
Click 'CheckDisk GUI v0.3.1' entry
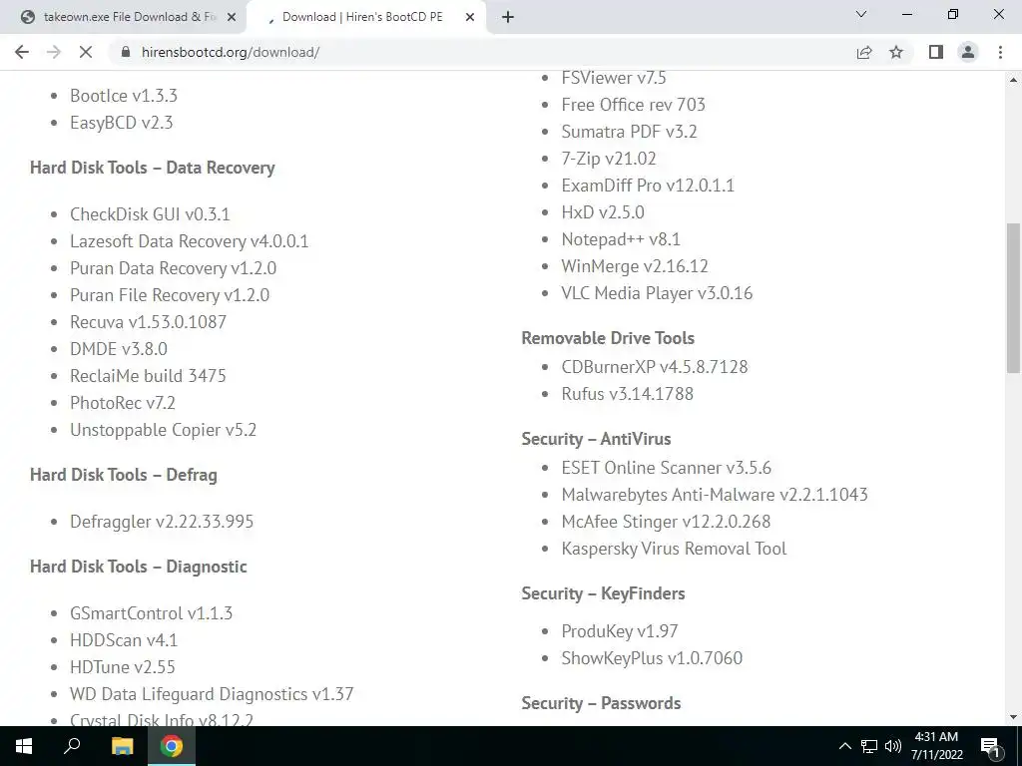pyautogui.click(x=150, y=214)
